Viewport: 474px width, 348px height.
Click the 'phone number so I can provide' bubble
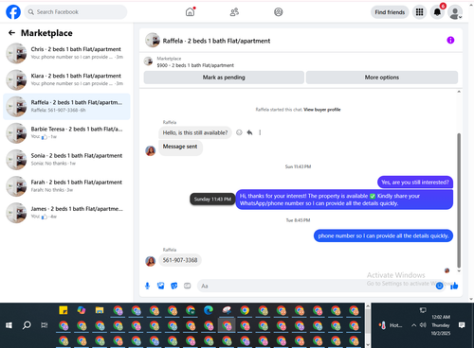[x=383, y=235]
